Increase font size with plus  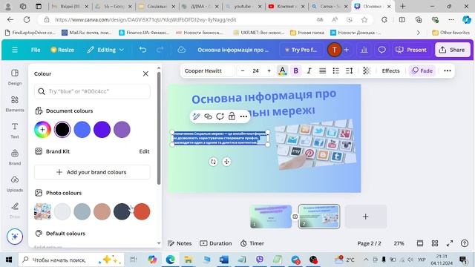[269, 70]
